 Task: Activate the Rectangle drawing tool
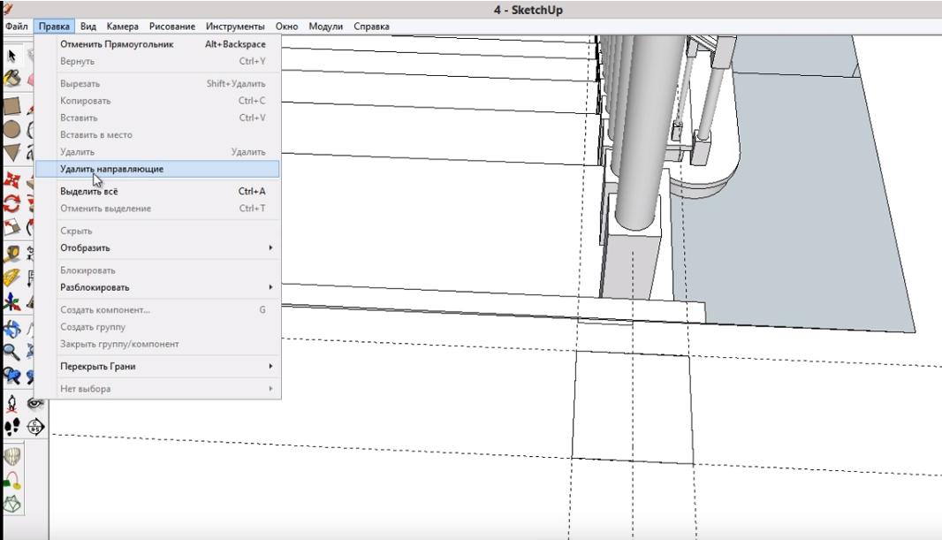pos(12,107)
